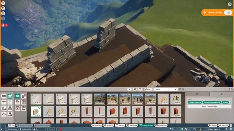Open the Facilities tab
Viewport: 234px width, 131px height.
pos(132,125)
